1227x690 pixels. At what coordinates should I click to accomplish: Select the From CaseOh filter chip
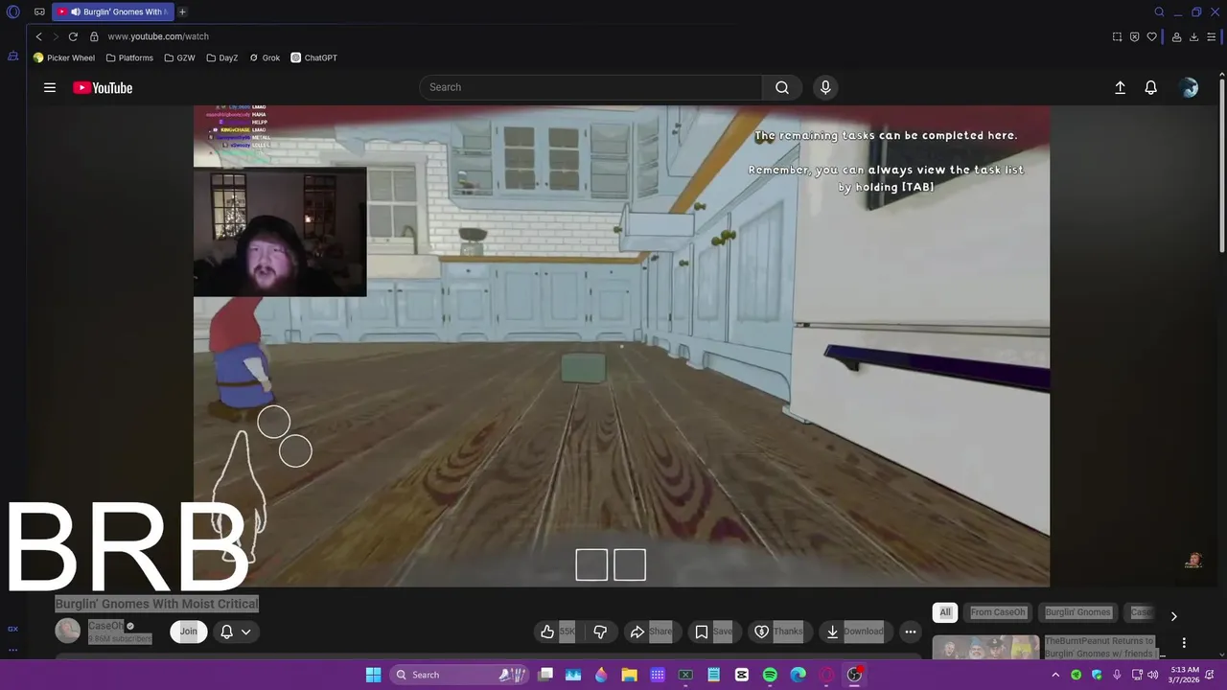[997, 612]
